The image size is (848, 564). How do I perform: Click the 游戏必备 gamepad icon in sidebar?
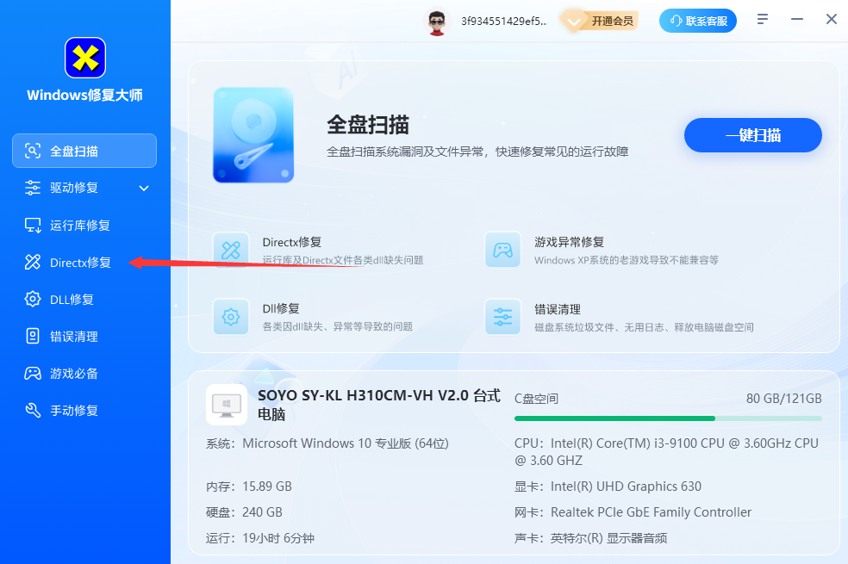coord(33,374)
